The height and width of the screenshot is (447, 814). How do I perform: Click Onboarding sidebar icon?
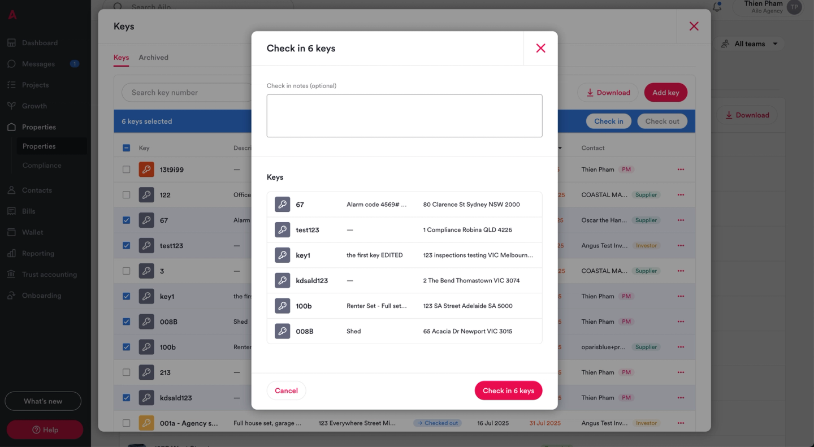pyautogui.click(x=11, y=296)
